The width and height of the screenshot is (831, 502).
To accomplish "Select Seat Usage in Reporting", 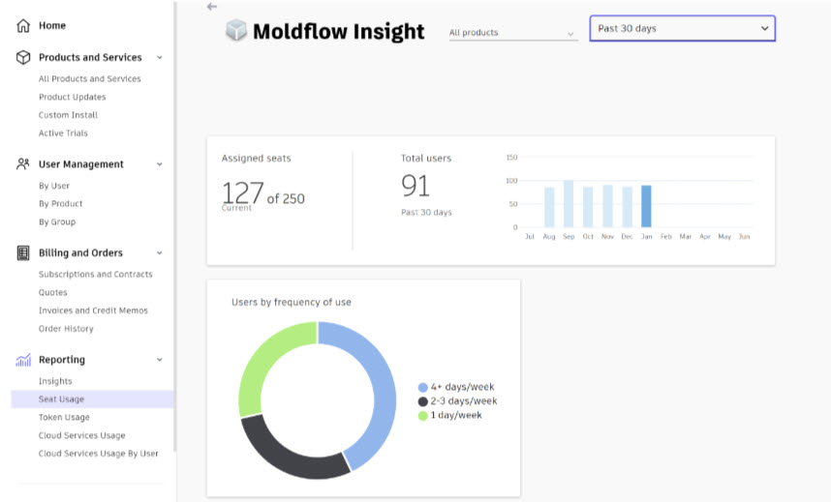I will pos(92,399).
